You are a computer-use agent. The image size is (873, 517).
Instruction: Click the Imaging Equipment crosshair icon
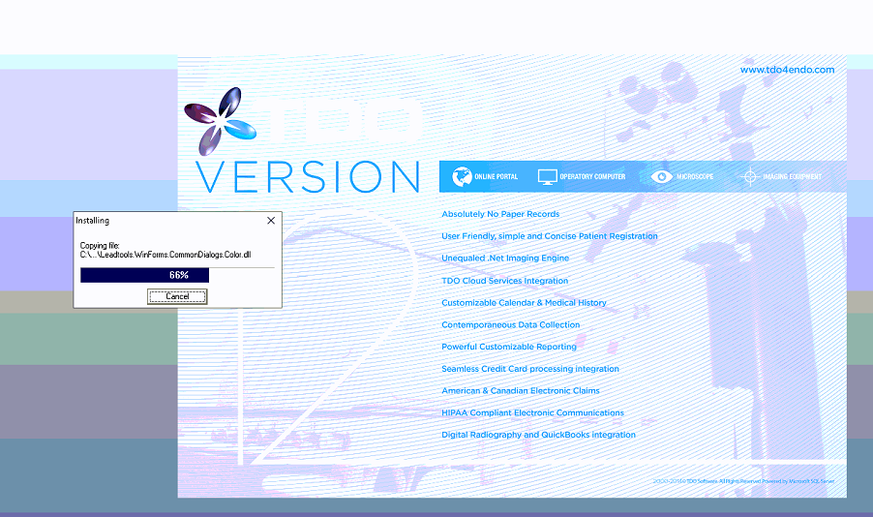(749, 176)
